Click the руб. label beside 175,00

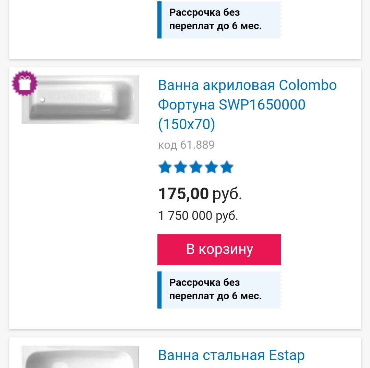[227, 194]
